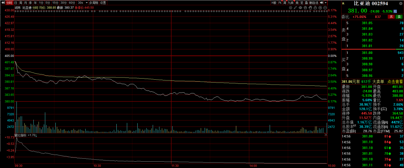404x168 pixels.
Task: Select the 15分 period button
Action: pyautogui.click(x=55, y=3)
